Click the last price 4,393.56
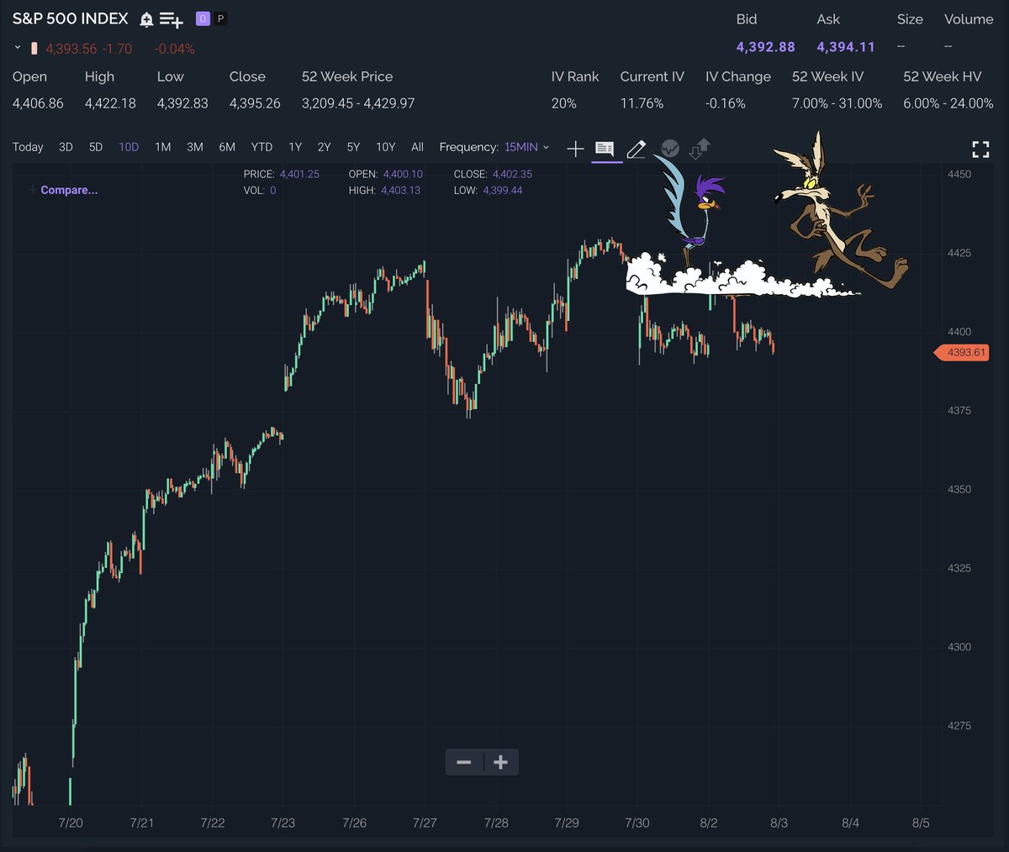This screenshot has width=1009, height=852. coord(71,49)
